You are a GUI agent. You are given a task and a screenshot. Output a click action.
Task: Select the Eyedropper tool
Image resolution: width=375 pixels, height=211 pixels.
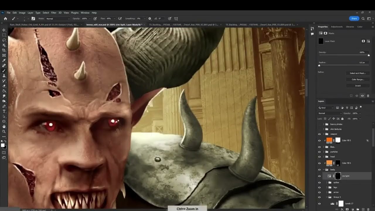coord(4,60)
